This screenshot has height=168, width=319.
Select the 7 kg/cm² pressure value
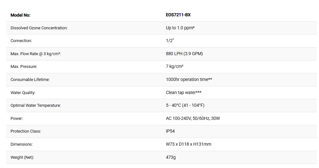point(175,67)
